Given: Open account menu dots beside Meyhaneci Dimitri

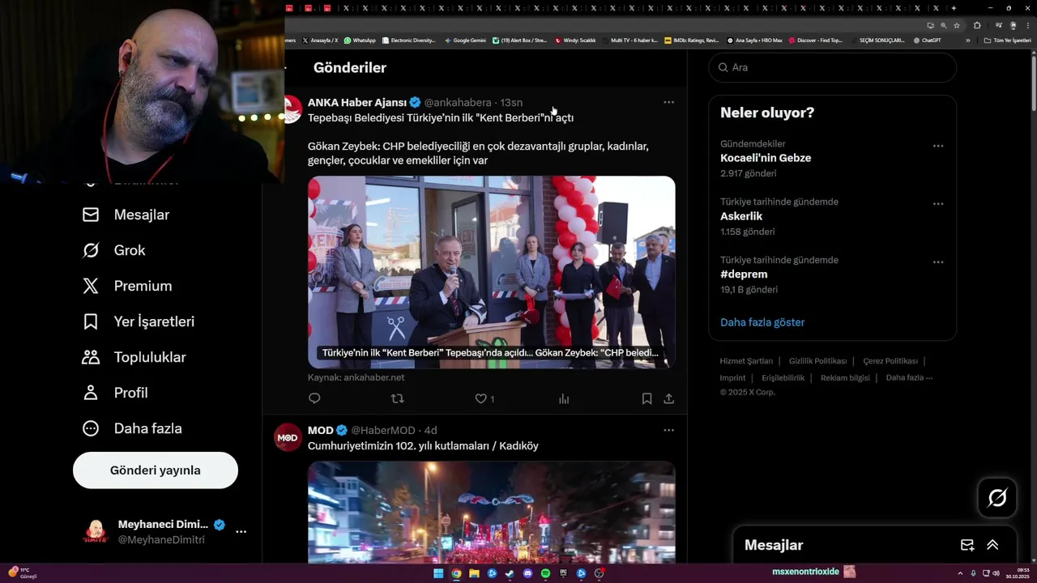Looking at the screenshot, I should coord(241,532).
